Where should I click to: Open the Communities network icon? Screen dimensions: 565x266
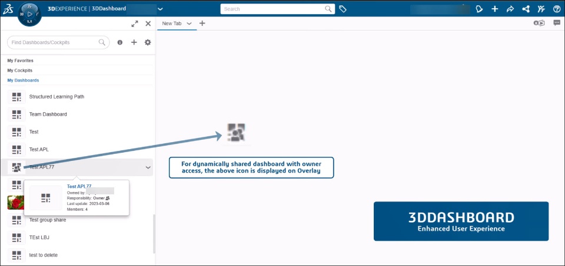(526, 9)
